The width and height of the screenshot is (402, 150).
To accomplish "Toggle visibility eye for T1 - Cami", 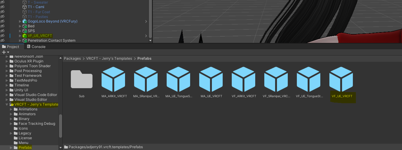I will (x=2, y=7).
